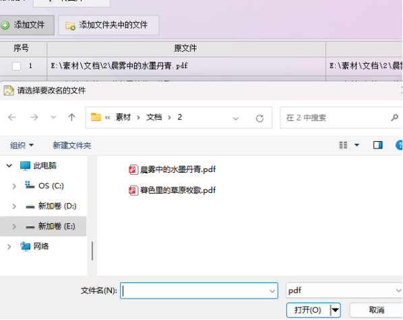
Task: Open the 组织 menu
Action: [x=22, y=145]
